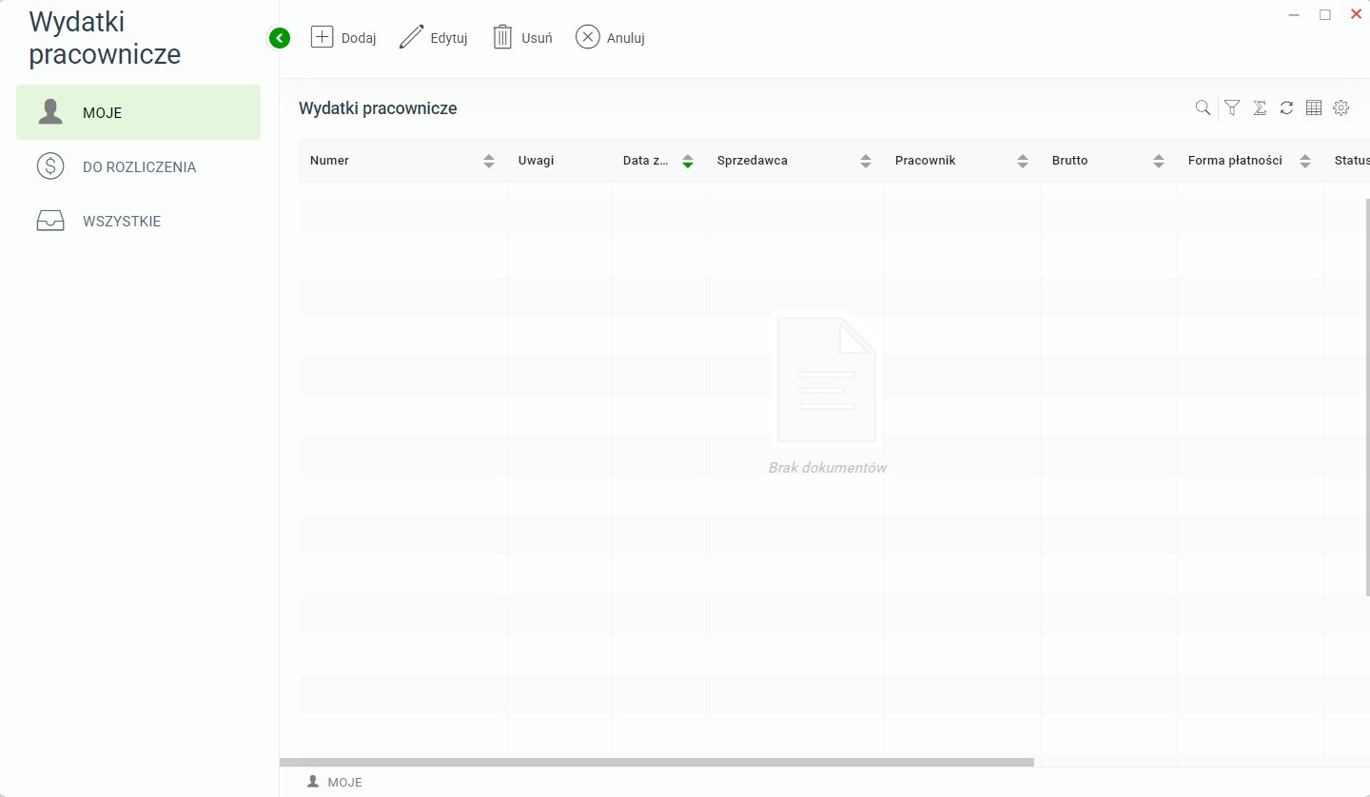This screenshot has width=1370, height=797.
Task: Sort by Forma płatności column arrows
Action: pyautogui.click(x=1305, y=161)
